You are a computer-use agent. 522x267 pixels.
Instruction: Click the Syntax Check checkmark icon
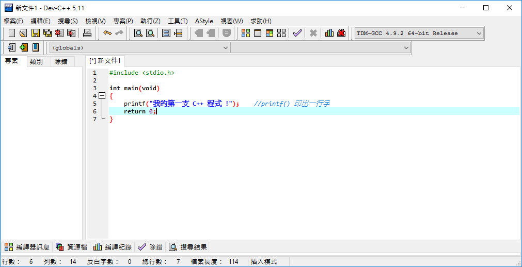click(297, 33)
